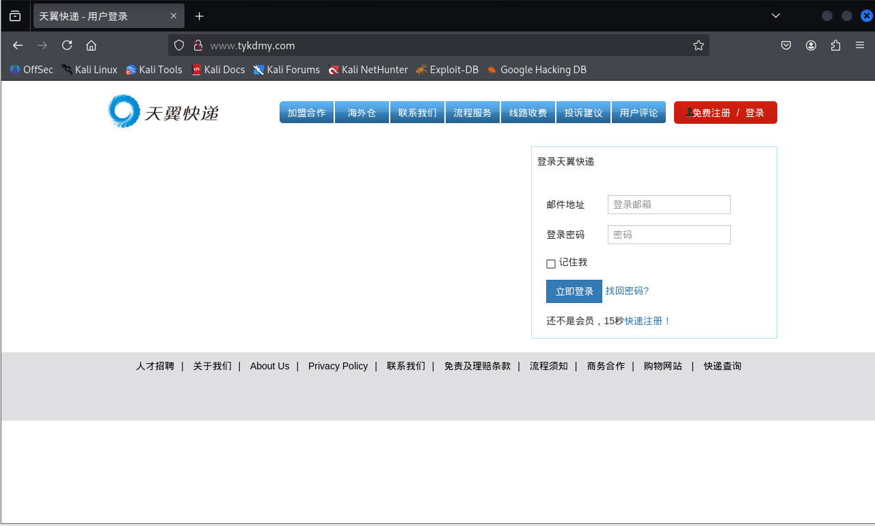Image resolution: width=875 pixels, height=526 pixels.
Task: Open the Kali NetHunter bookmark
Action: click(368, 69)
